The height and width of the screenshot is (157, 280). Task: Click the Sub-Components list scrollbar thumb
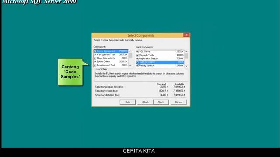click(186, 56)
